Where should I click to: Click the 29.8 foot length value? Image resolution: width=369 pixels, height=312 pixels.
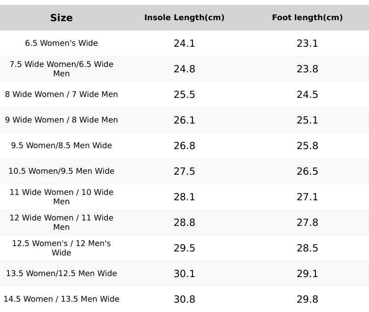[x=307, y=299]
